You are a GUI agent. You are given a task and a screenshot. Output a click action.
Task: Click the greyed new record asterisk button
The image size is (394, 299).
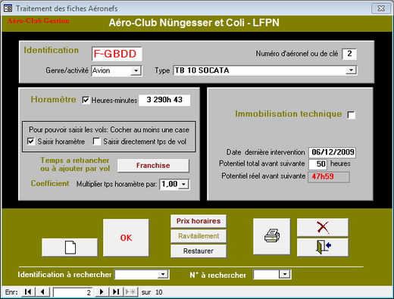click(131, 292)
